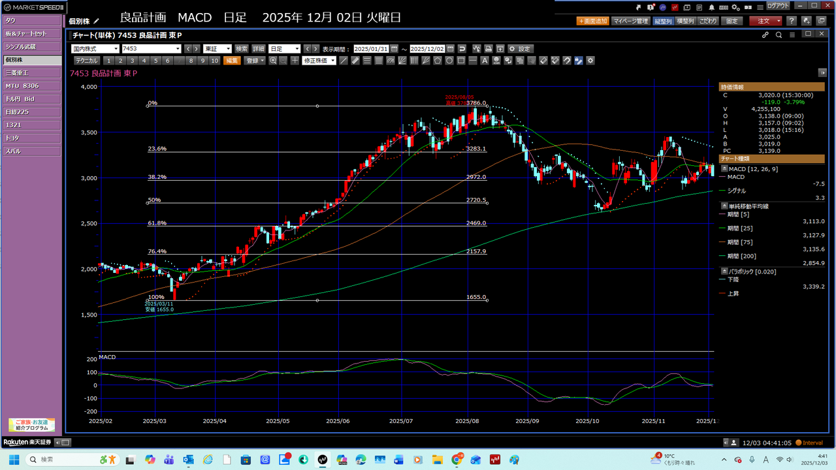
Task: Select the text annotation tool
Action: tap(485, 61)
